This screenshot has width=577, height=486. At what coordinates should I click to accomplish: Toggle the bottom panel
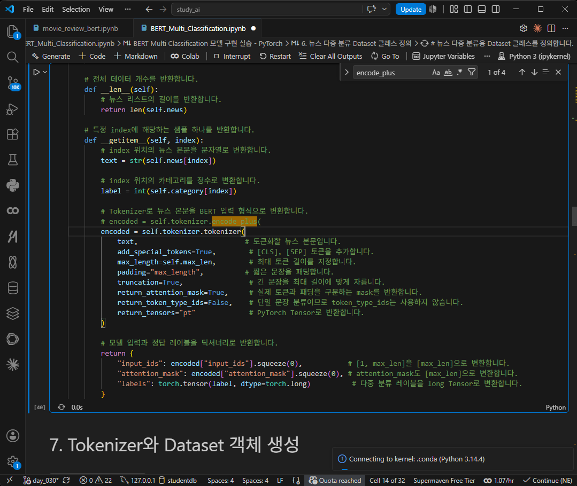(482, 9)
